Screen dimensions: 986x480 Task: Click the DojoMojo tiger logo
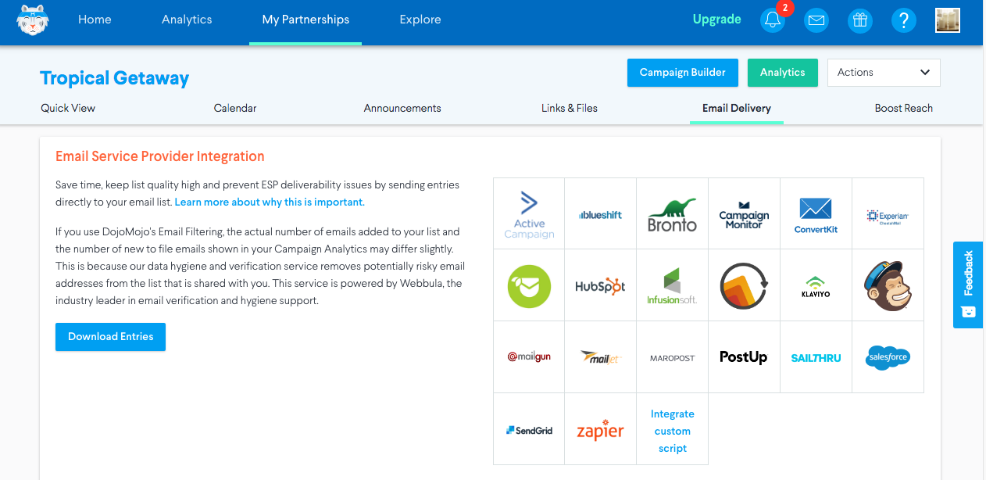click(32, 20)
